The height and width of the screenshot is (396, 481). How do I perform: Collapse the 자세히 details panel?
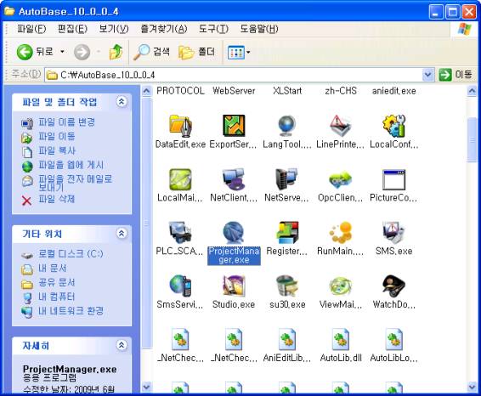click(122, 345)
